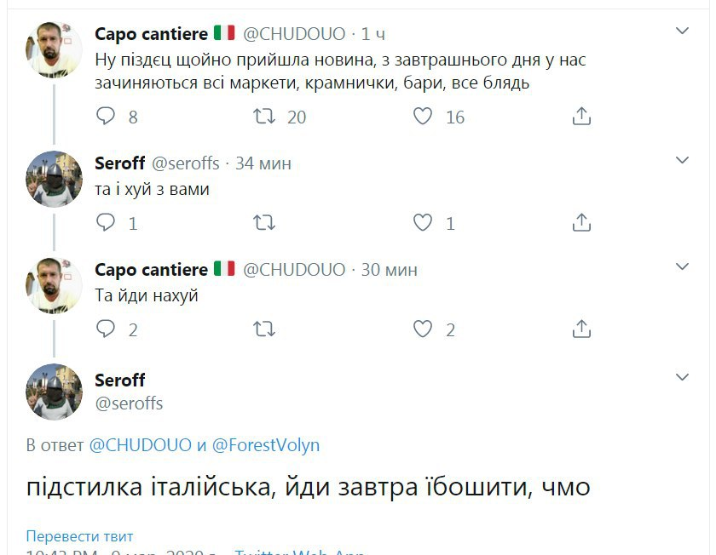Reply to the first Capo cantiere tweet
Screen dimensions: 716x555
point(106,116)
